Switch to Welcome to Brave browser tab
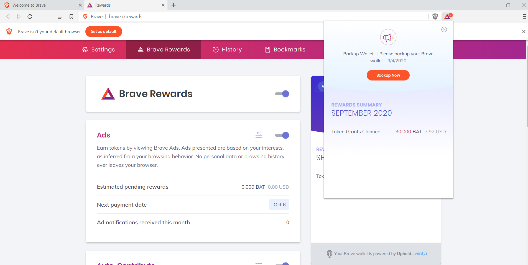 click(42, 5)
